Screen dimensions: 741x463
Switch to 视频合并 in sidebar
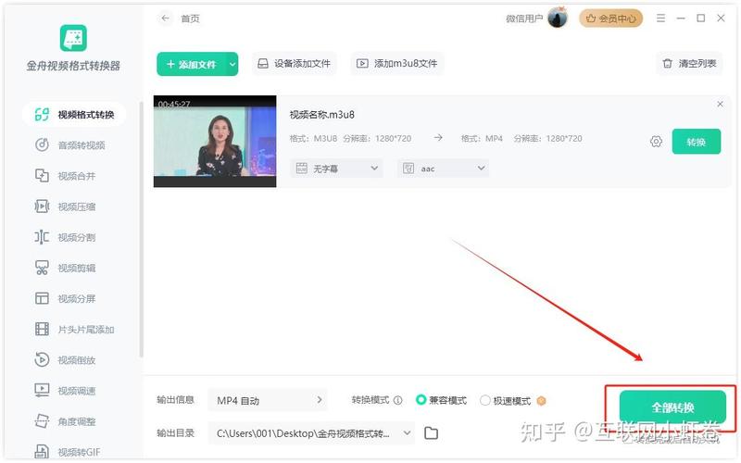point(76,176)
